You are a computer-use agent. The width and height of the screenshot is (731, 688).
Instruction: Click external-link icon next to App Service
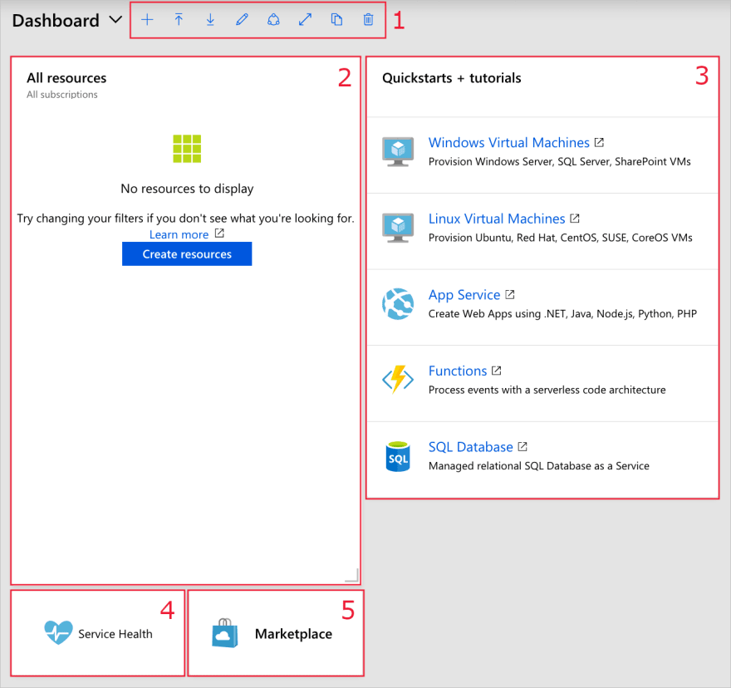[x=510, y=294]
